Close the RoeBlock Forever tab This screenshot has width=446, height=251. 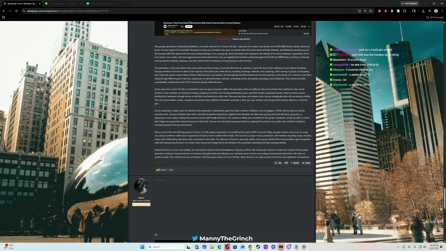click(40, 3)
